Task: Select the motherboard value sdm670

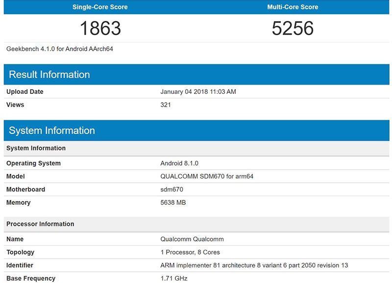Action: [x=171, y=190]
